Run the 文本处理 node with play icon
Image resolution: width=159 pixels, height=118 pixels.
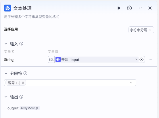119,8
